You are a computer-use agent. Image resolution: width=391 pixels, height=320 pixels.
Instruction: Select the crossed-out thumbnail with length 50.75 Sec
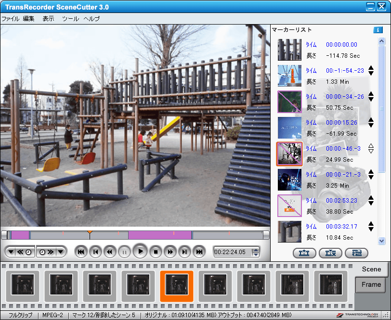289,102
